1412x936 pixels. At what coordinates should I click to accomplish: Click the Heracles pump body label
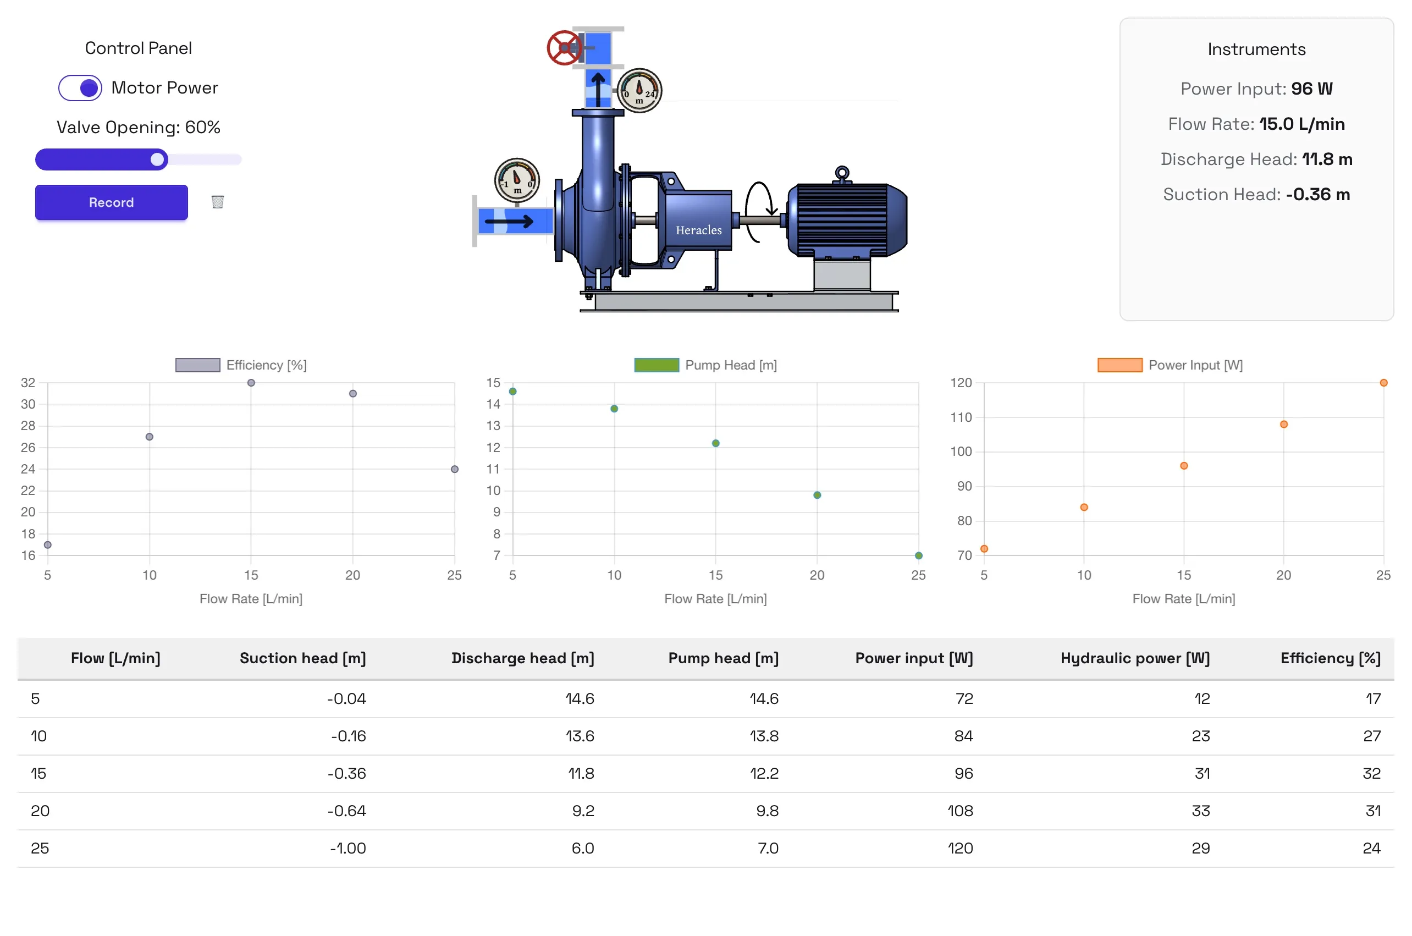pyautogui.click(x=699, y=230)
